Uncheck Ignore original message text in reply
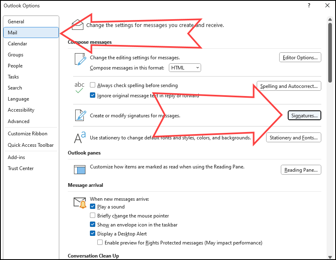Image resolution: width=336 pixels, height=260 pixels. click(92, 95)
